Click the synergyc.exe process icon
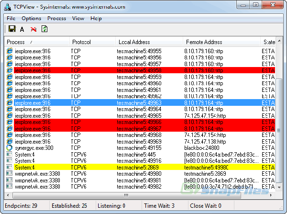 point(10,147)
